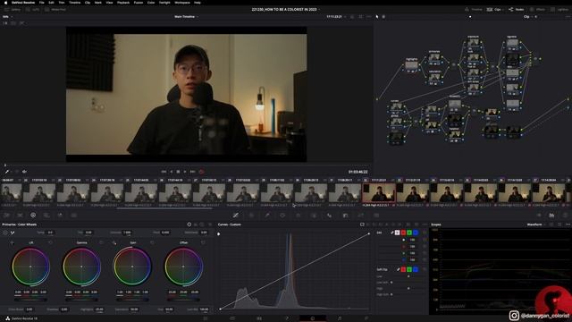Toggle the red curve edit channel

pos(403,233)
